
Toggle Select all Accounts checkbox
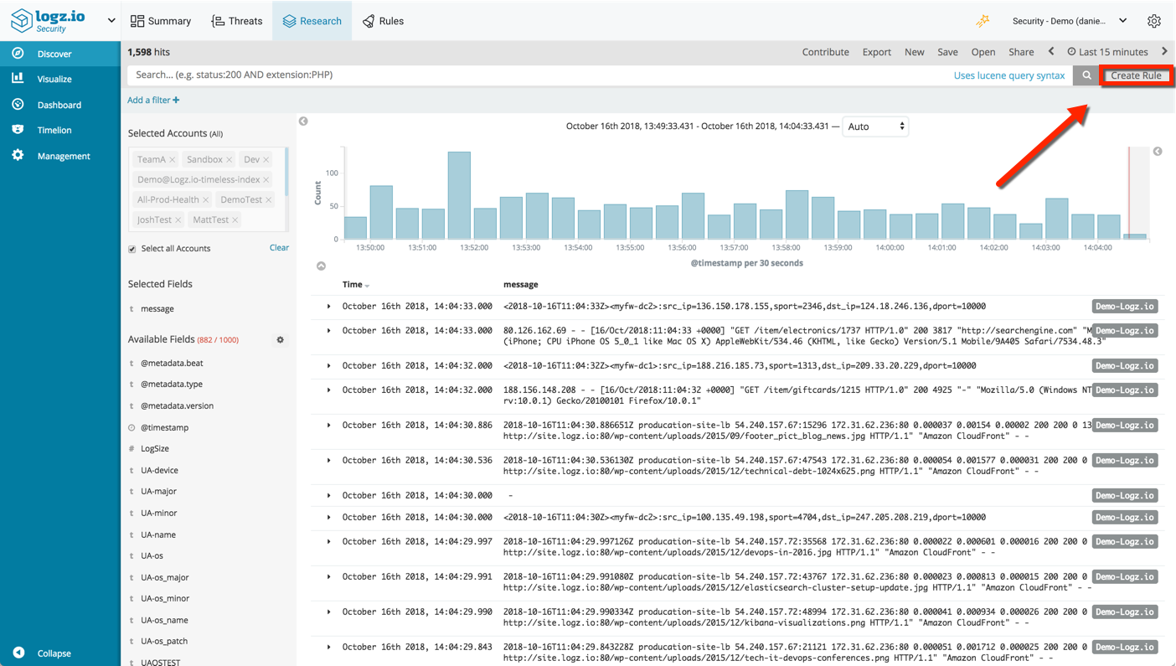[x=132, y=249]
